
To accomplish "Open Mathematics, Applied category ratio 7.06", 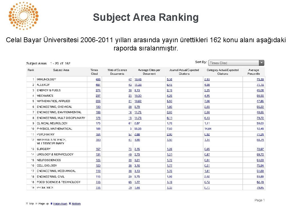I will 207,101.
